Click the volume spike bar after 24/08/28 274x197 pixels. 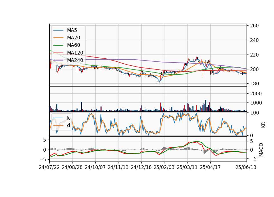pos(82,106)
